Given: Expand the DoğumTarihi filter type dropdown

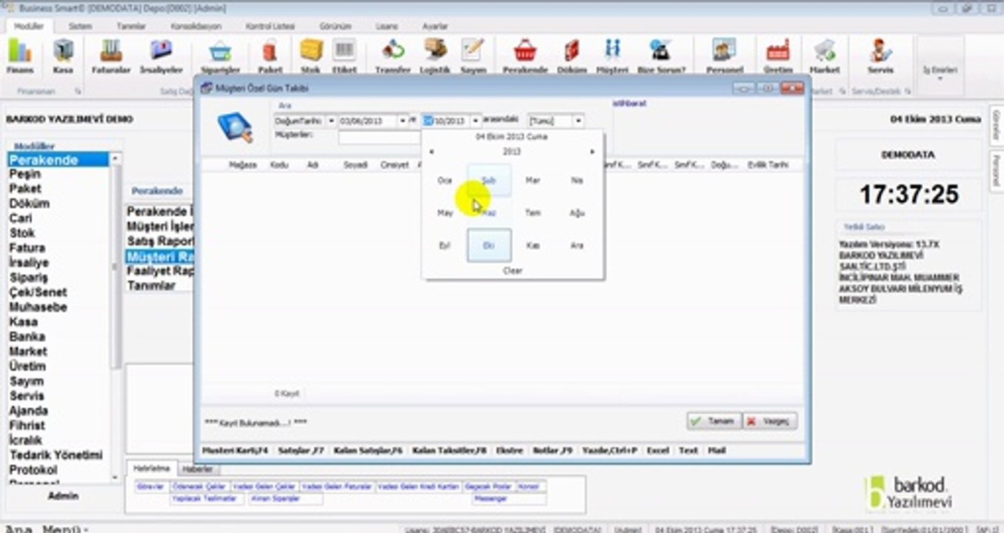Looking at the screenshot, I should 330,120.
